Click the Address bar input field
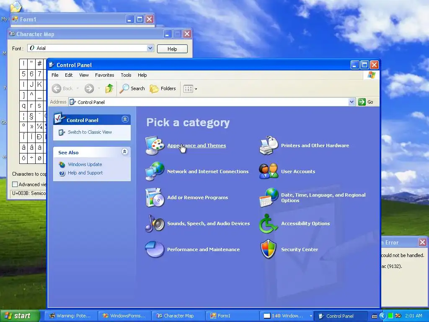The width and height of the screenshot is (429, 322). pyautogui.click(x=209, y=102)
